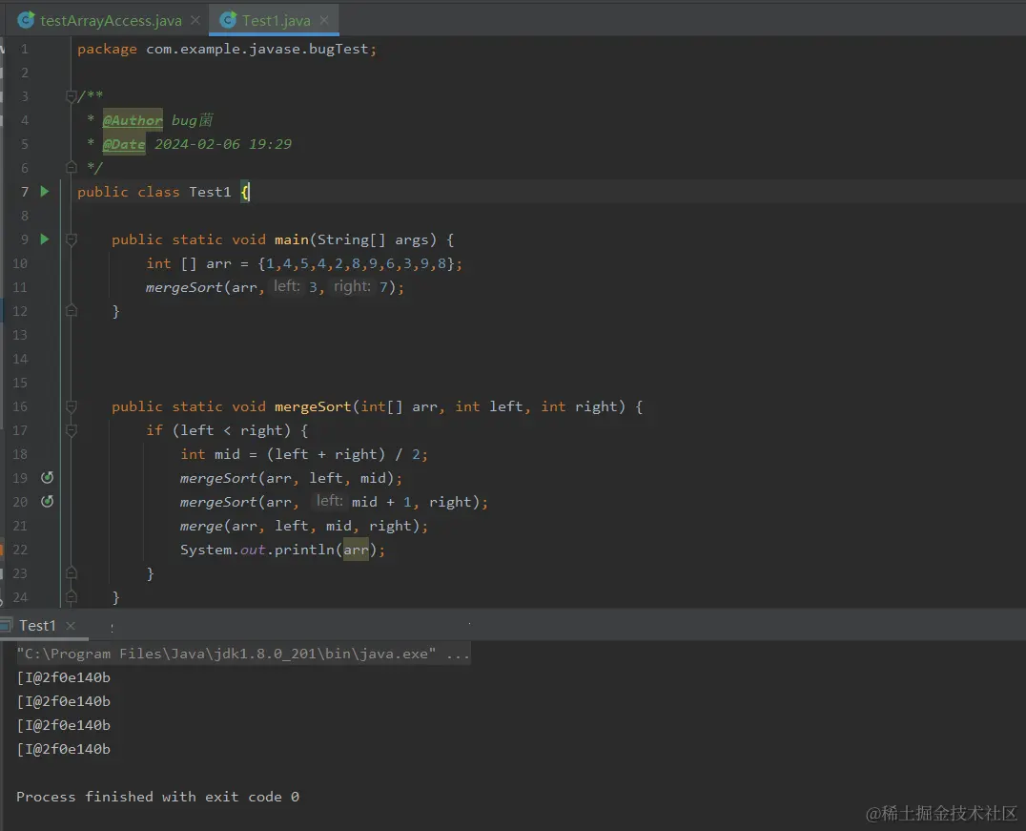This screenshot has height=831, width=1026.
Task: Click merge call on line 21
Action: (201, 526)
